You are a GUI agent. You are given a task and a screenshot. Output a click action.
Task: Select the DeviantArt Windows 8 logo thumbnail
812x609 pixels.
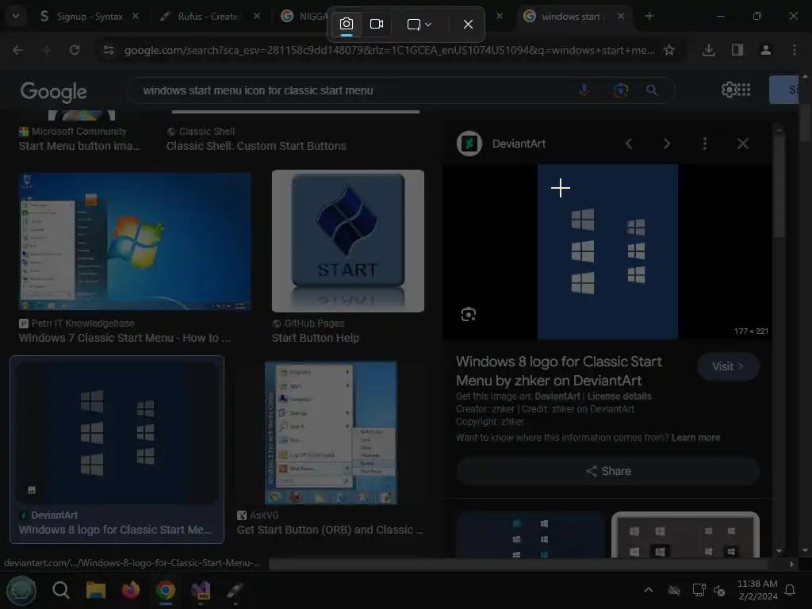[x=117, y=431]
